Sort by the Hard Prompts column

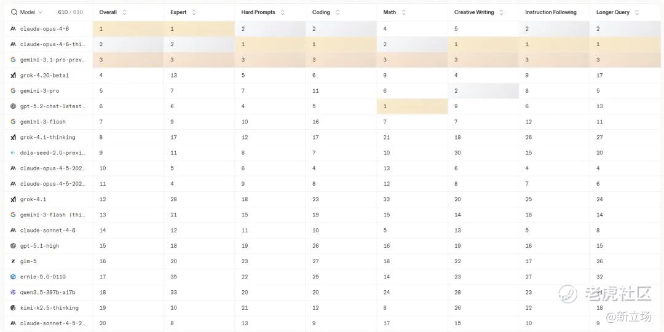pyautogui.click(x=282, y=12)
